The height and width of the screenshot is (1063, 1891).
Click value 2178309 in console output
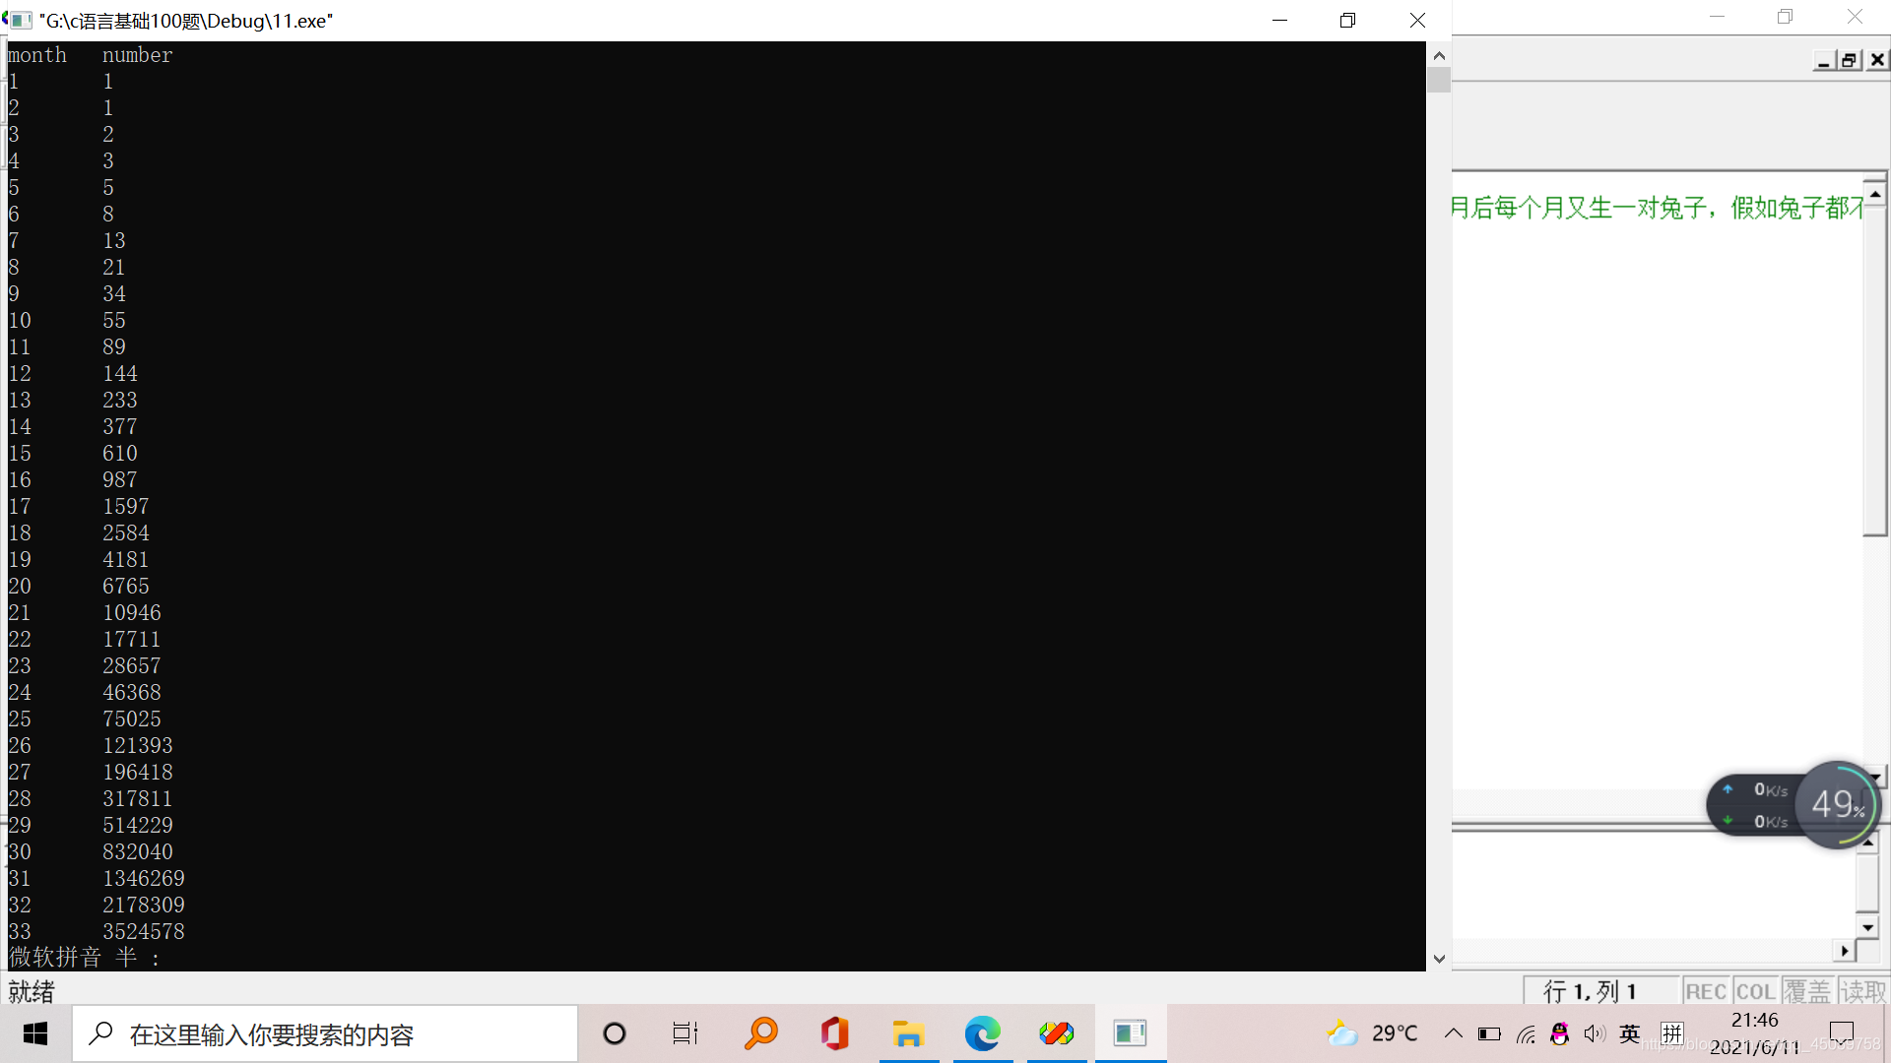pos(144,905)
